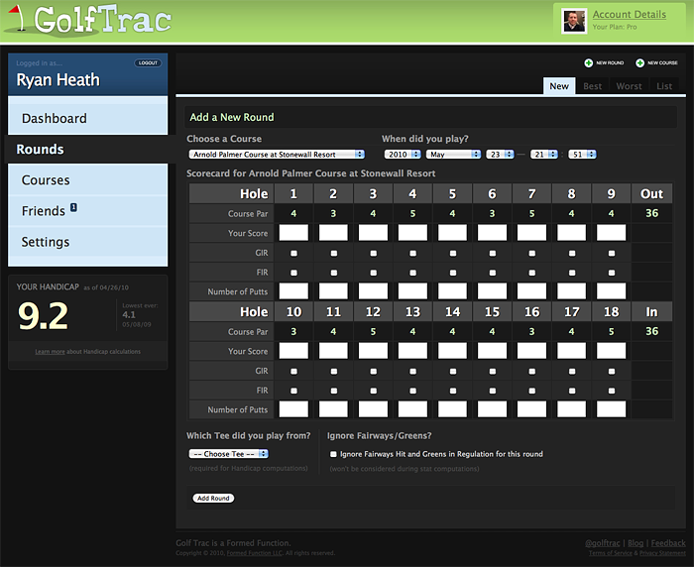
Task: Enable Ignore Fairways Hit and Greens checkbox
Action: (x=333, y=454)
